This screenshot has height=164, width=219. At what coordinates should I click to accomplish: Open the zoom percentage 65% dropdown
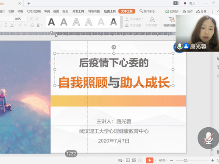click(x=163, y=161)
